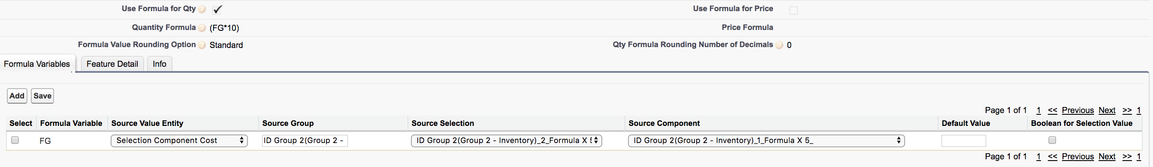Click the Save button
The height and width of the screenshot is (167, 1153).
[x=42, y=96]
